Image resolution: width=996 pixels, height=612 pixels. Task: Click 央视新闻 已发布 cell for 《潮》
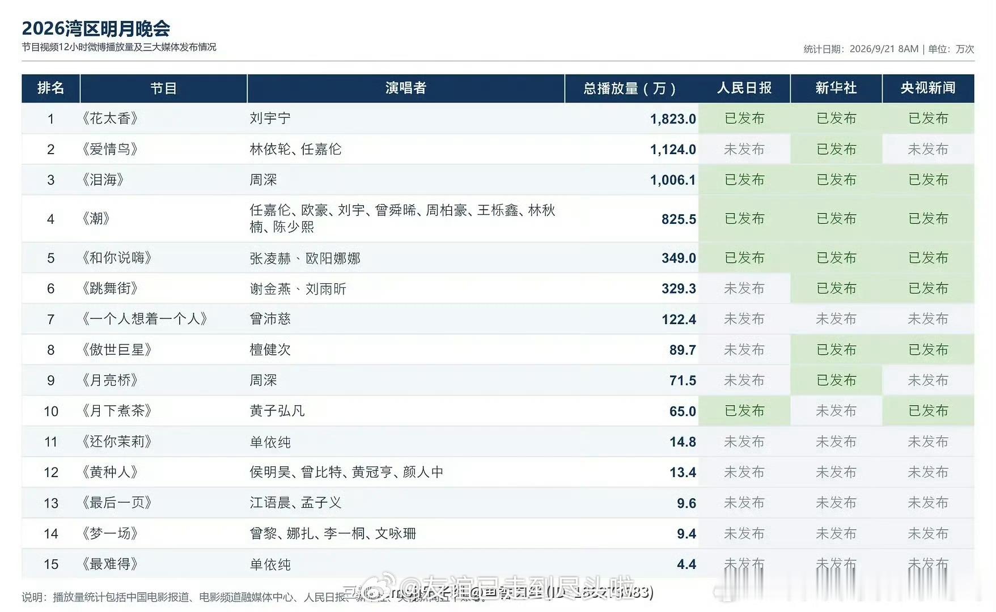coord(928,219)
